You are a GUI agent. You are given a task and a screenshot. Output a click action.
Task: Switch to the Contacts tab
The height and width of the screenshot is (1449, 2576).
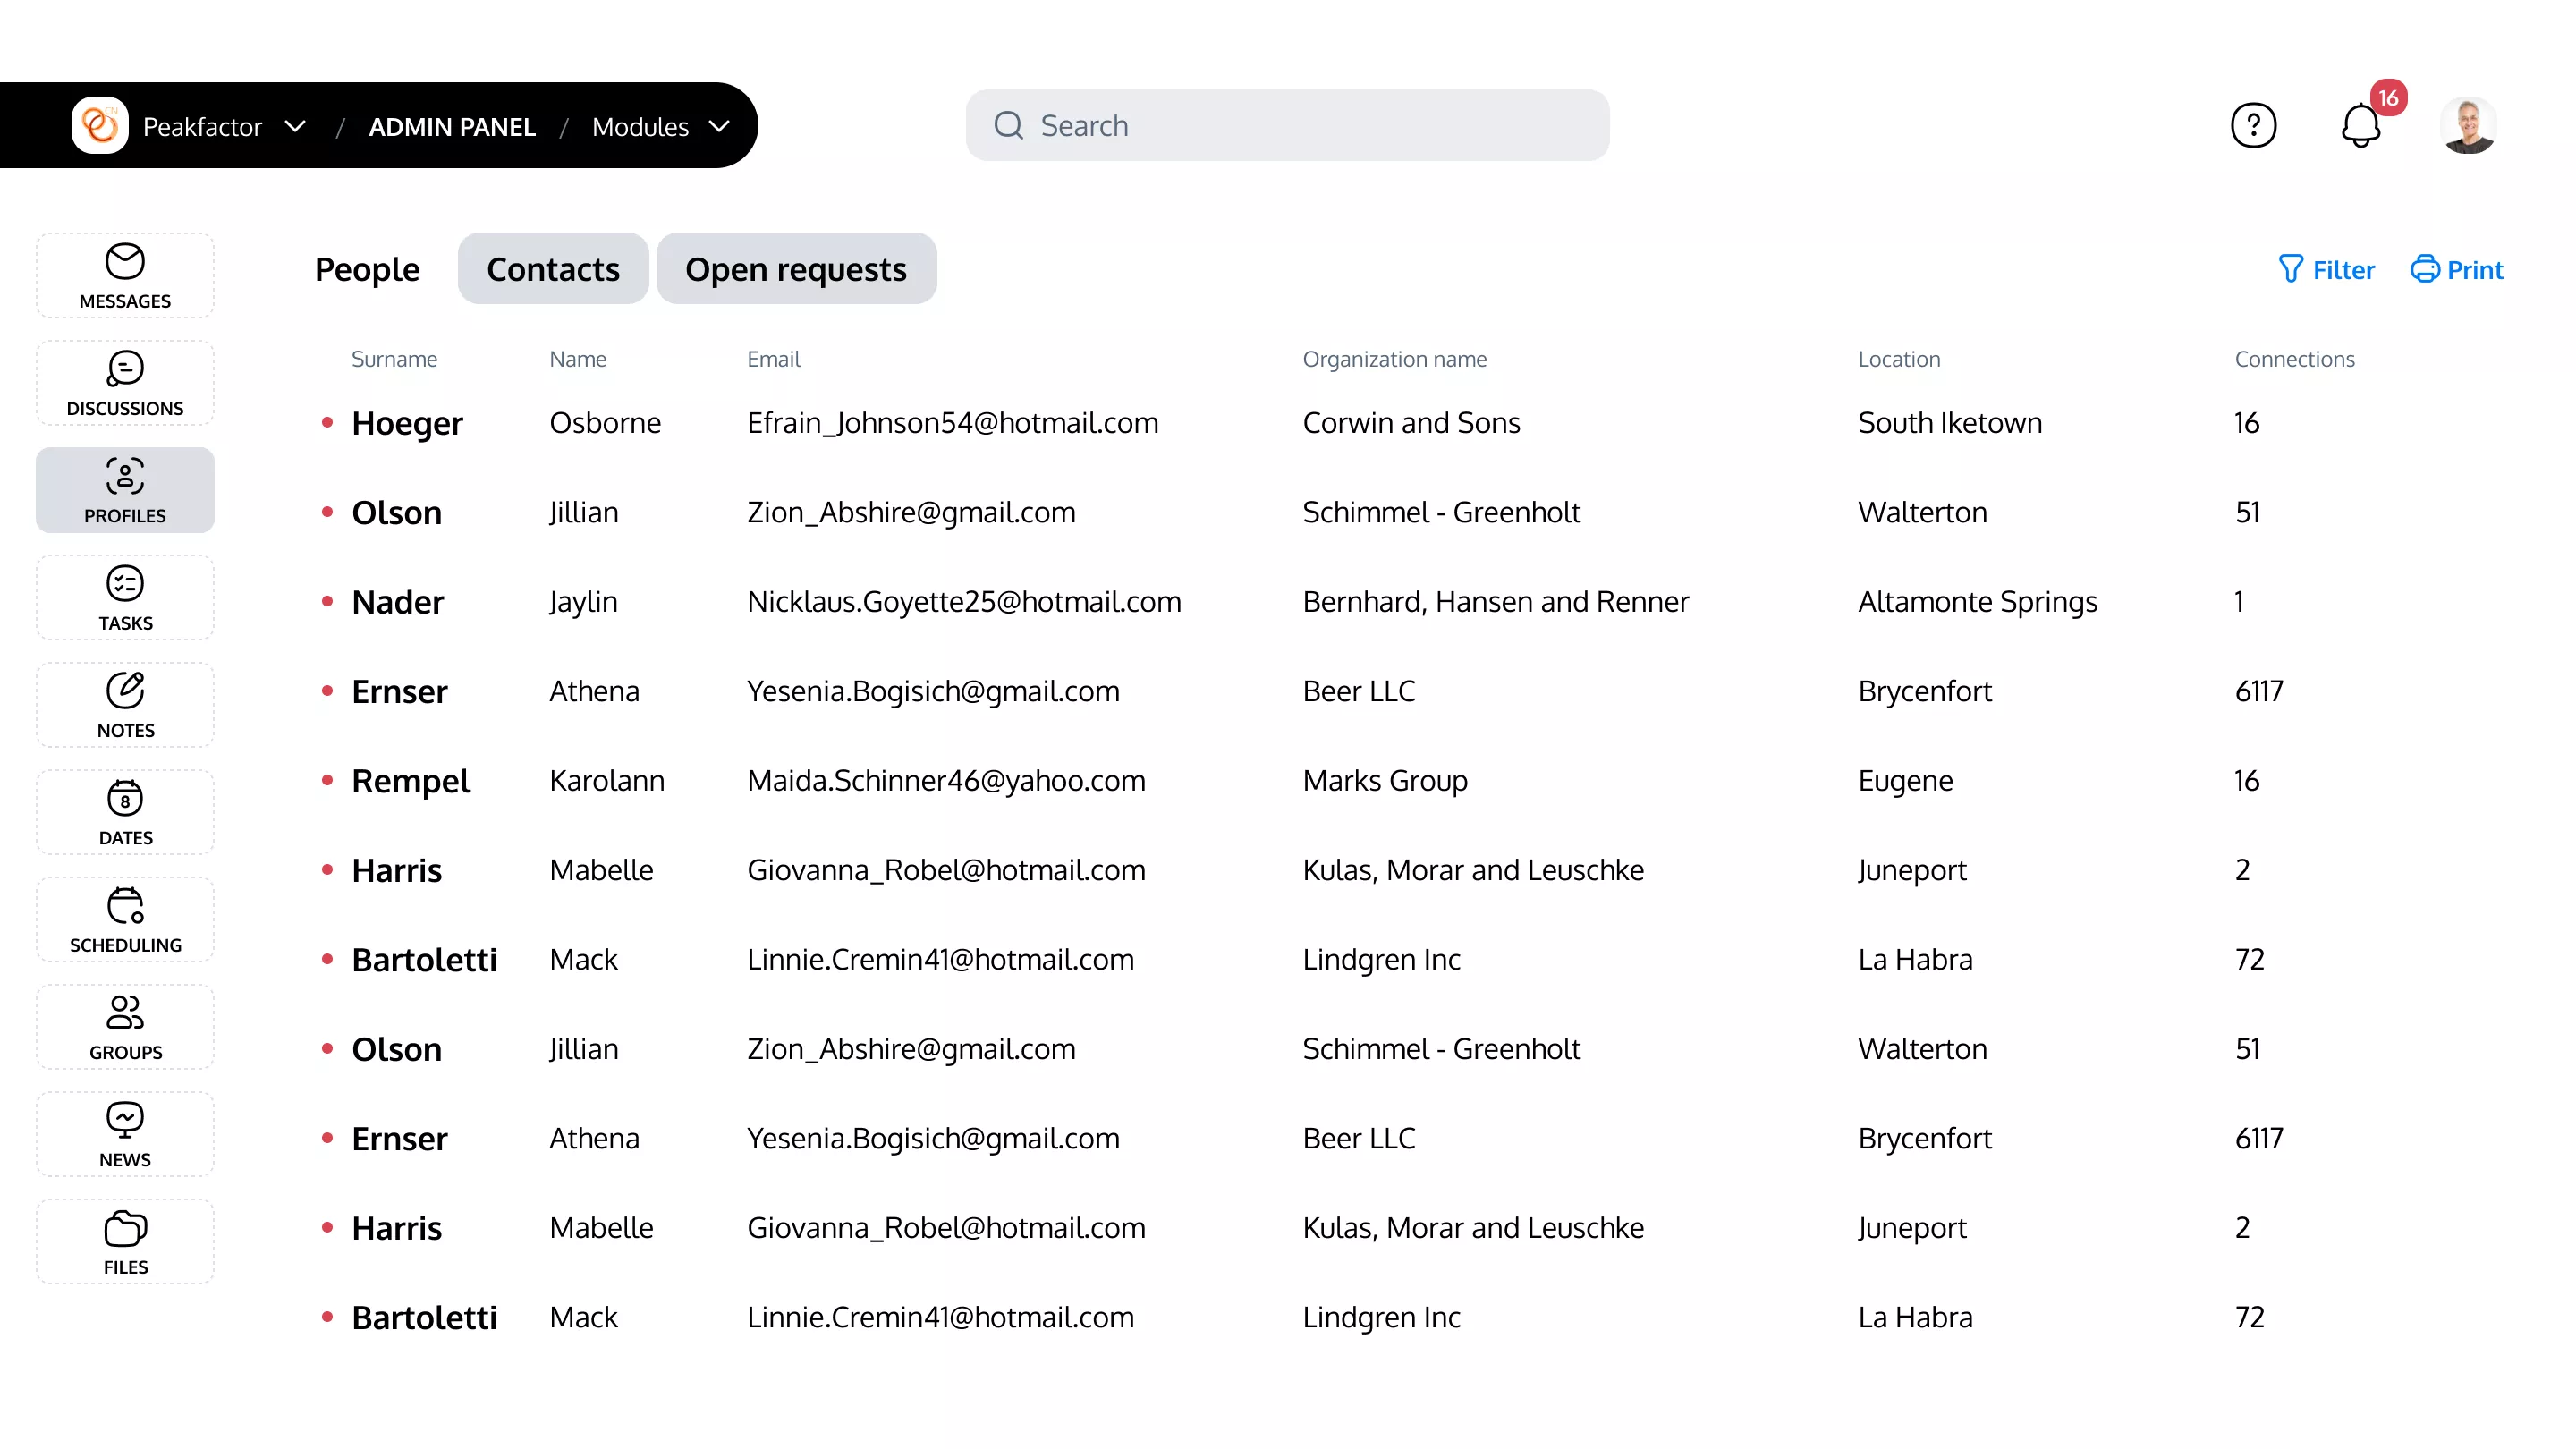tap(553, 269)
